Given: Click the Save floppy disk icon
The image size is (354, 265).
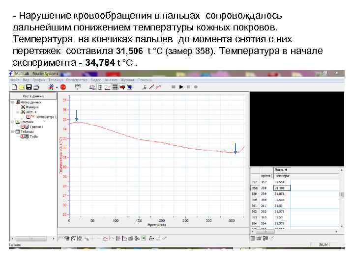Looking at the screenshot, I should coord(29,87).
